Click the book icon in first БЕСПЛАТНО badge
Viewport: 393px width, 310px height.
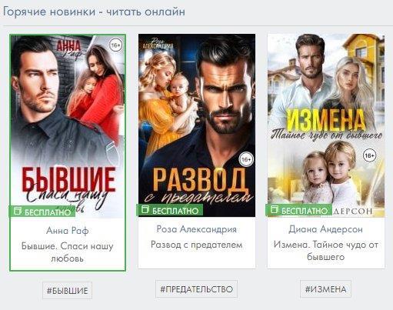coord(18,211)
